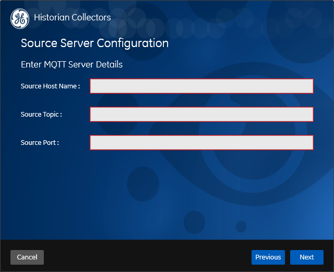The width and height of the screenshot is (334, 272).
Task: Cancel the collector setup
Action: coord(27,257)
